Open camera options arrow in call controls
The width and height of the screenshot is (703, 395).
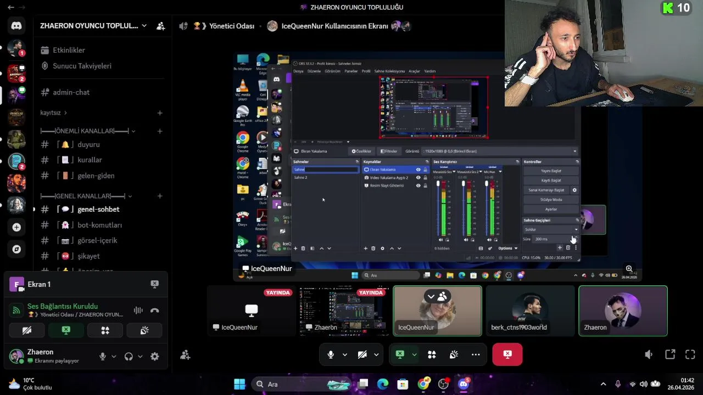[x=376, y=355]
